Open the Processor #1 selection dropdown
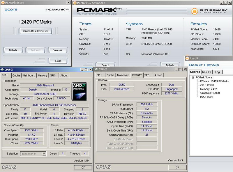This screenshot has height=172, width=233. (x=44, y=154)
